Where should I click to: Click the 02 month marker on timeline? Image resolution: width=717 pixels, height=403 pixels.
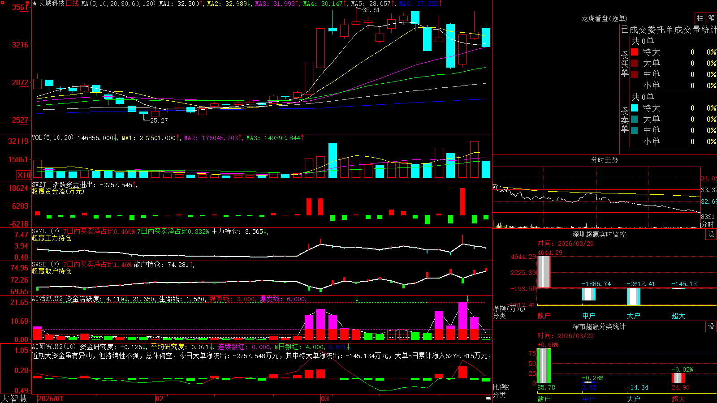pos(160,399)
